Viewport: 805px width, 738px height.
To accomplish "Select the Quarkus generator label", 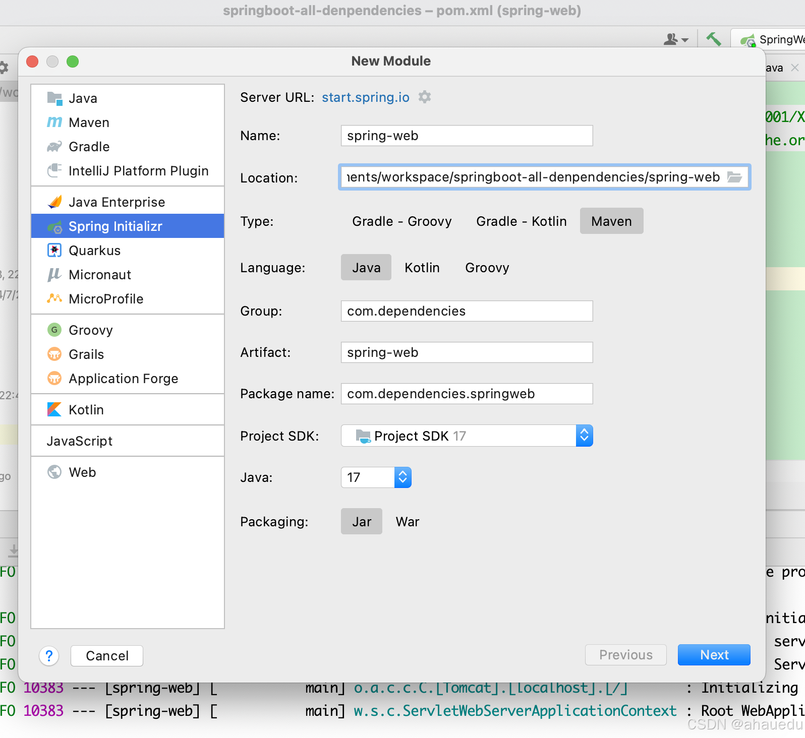I will click(95, 251).
